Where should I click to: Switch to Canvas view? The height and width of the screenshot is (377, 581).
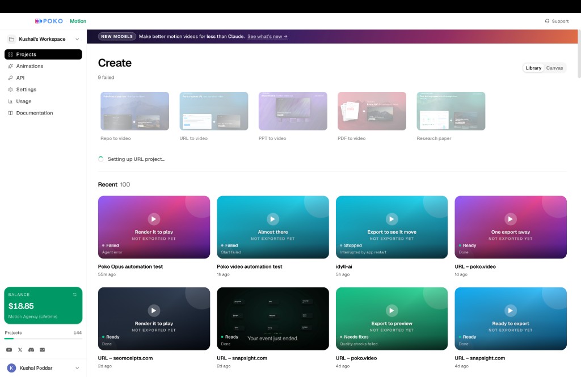point(554,68)
